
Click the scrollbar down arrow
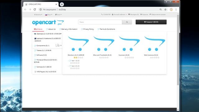point(178,110)
